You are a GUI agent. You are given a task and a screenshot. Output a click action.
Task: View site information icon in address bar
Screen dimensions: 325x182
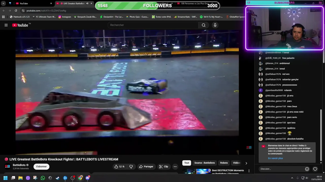pyautogui.click(x=23, y=11)
